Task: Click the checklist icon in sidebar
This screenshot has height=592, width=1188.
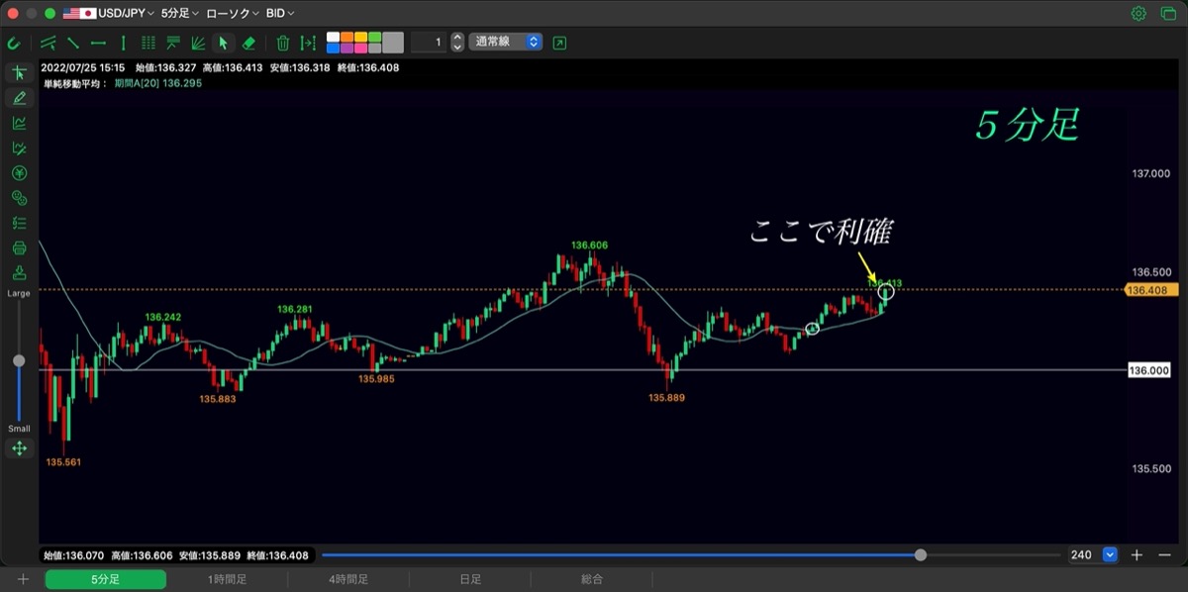Action: pyautogui.click(x=19, y=223)
